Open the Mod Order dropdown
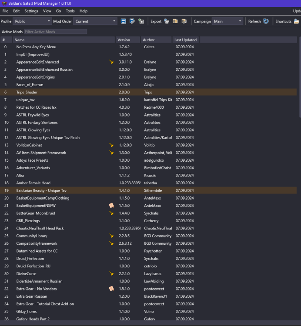301x326 pixels. coord(95,21)
